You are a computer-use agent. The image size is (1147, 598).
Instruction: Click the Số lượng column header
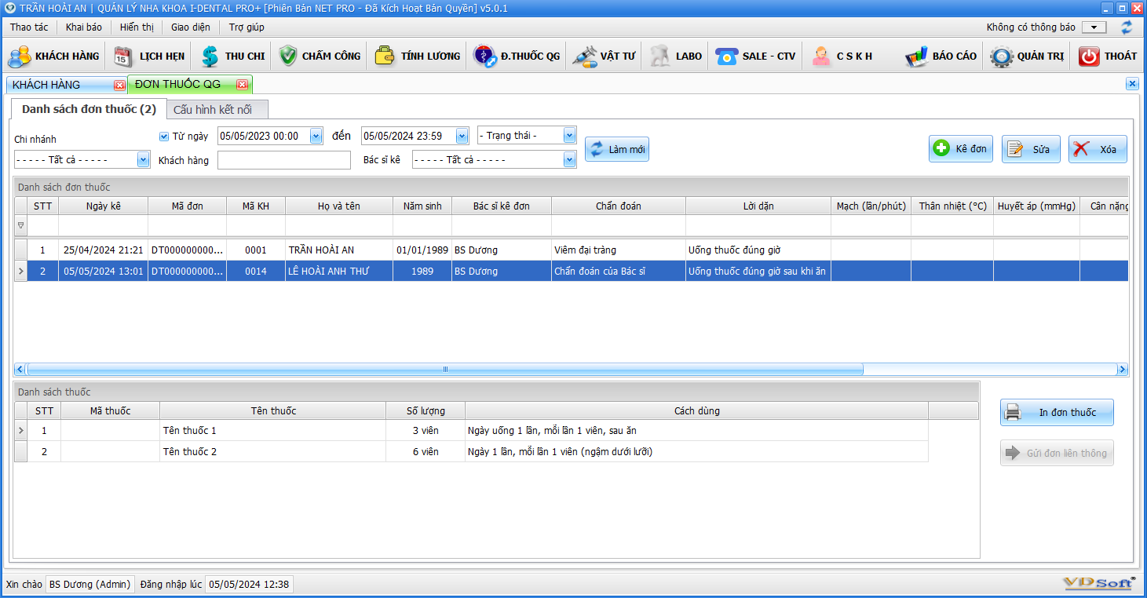(x=426, y=410)
